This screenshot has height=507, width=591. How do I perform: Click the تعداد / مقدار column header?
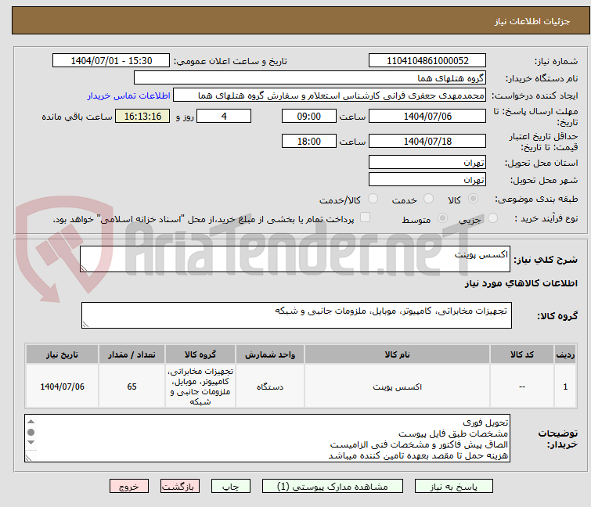click(x=132, y=354)
